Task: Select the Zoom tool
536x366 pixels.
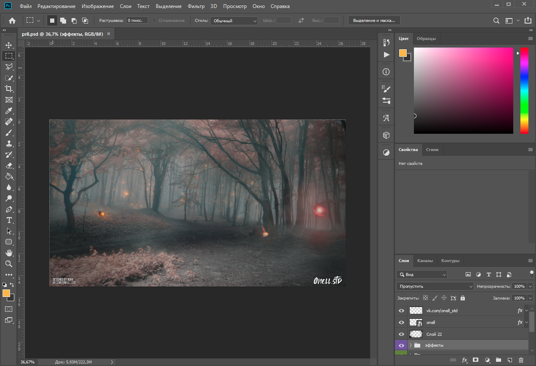Action: 9,264
